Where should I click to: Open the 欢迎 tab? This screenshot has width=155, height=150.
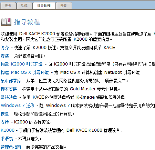click(x=24, y=6)
